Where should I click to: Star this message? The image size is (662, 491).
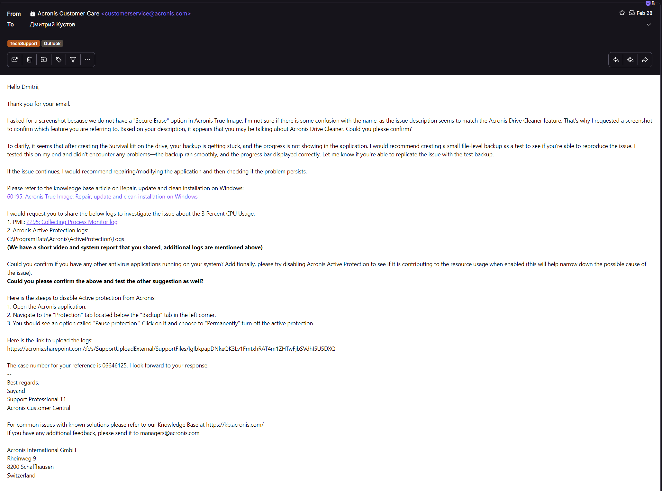tap(622, 13)
